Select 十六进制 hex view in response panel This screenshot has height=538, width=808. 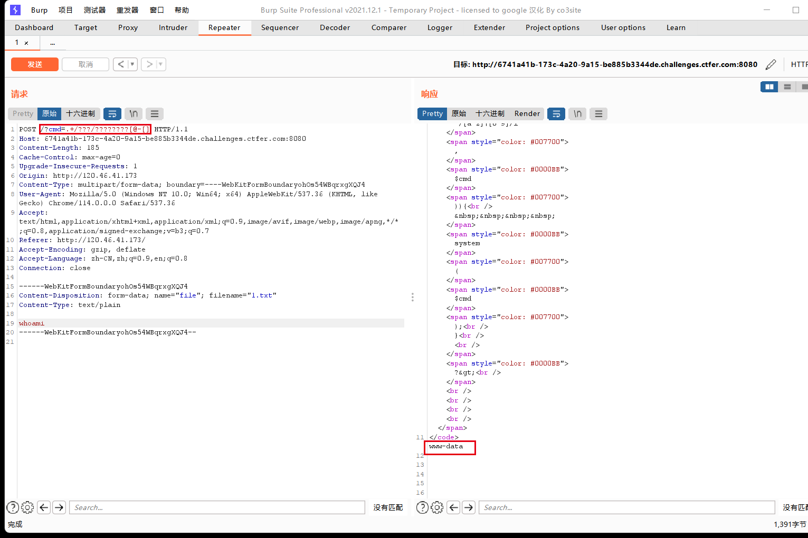click(x=490, y=113)
